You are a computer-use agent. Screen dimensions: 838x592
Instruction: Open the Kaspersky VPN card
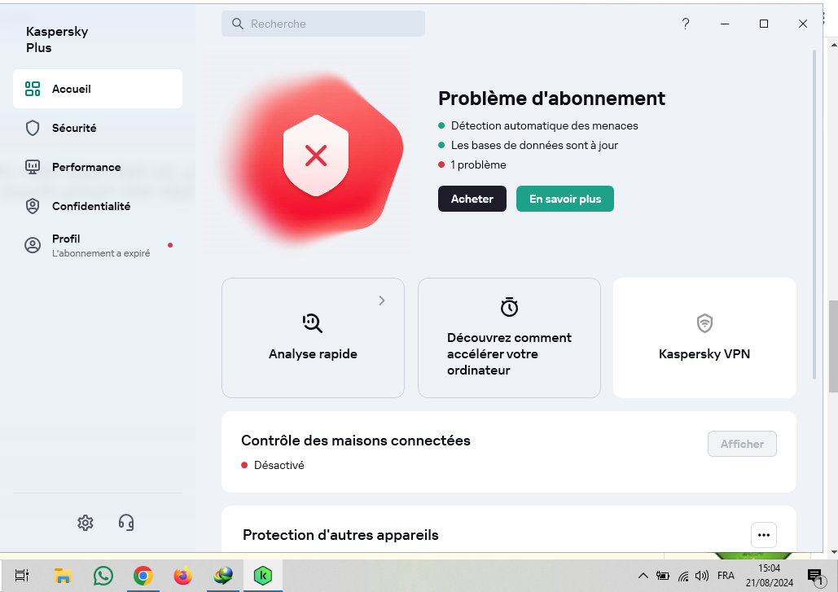(x=705, y=338)
